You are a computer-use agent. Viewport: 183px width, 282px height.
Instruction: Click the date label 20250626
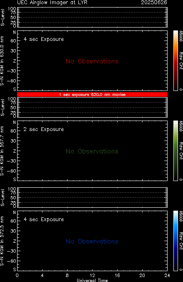154,3
